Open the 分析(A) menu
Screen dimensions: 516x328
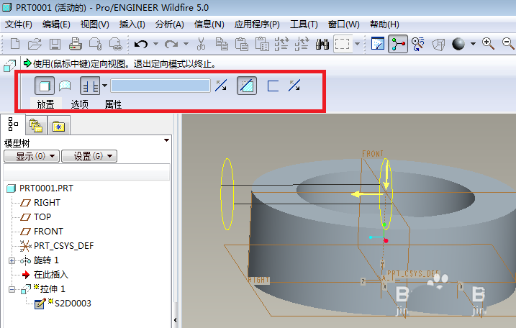click(169, 24)
